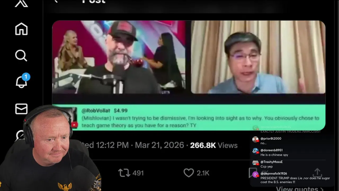Open the Explore search magnifier icon

click(x=21, y=56)
